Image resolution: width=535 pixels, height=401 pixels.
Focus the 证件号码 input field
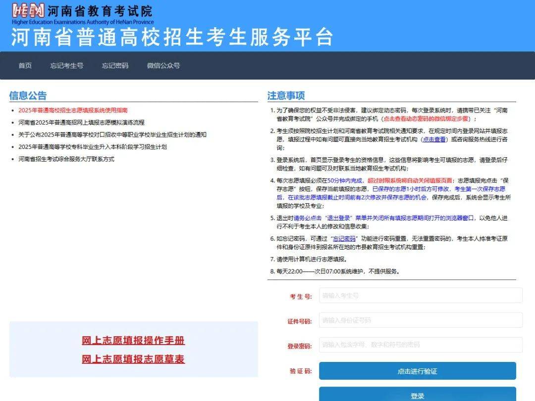421,320
